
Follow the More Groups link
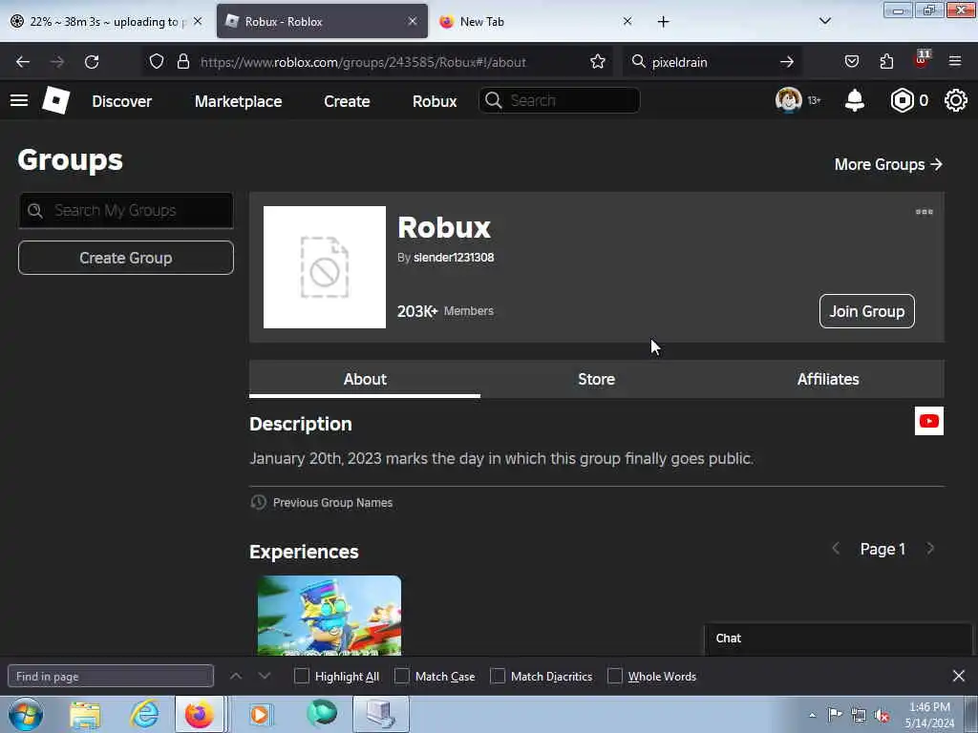pyautogui.click(x=888, y=164)
